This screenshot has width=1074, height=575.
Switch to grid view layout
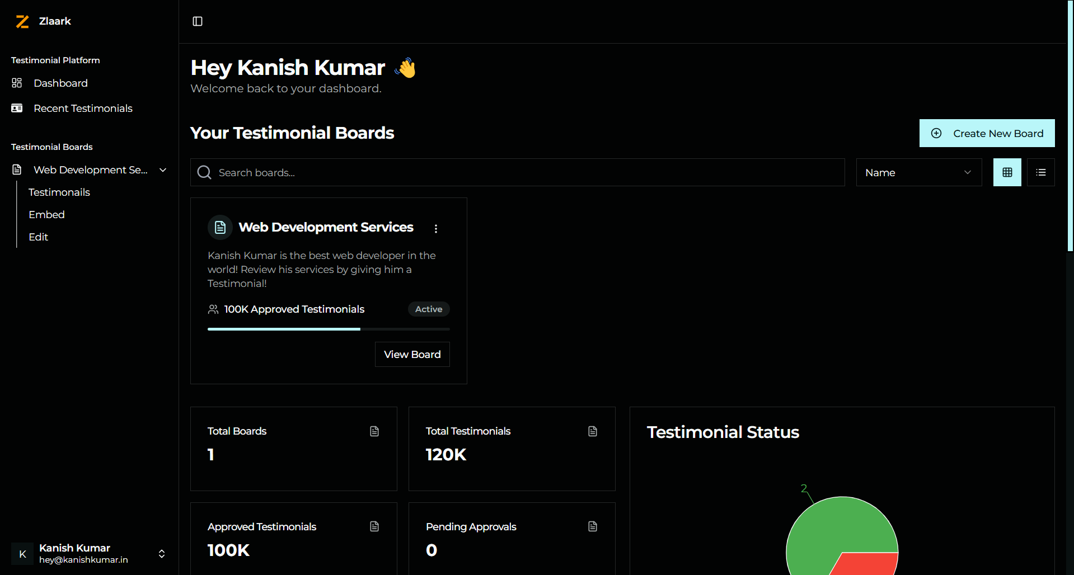tap(1007, 172)
